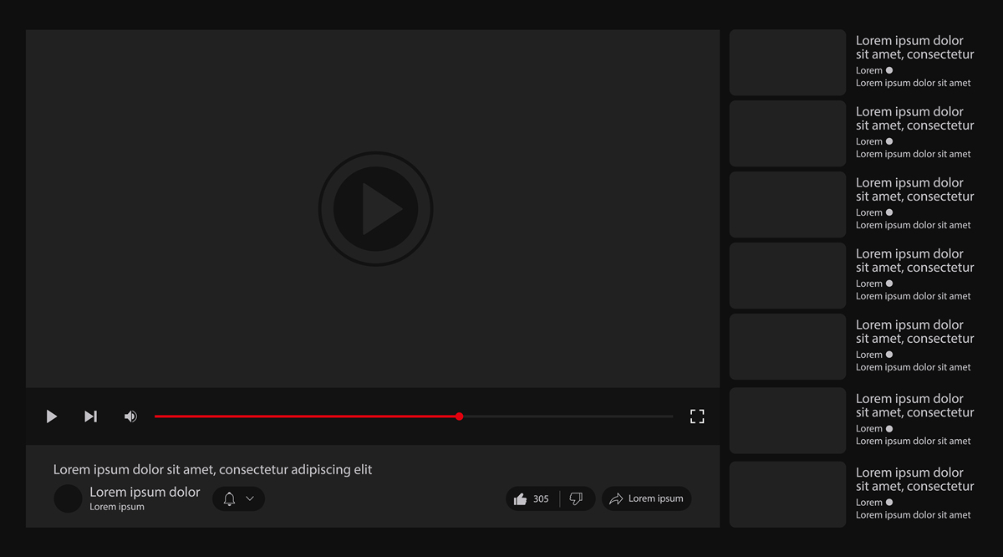Mute the video volume speaker icon
Screen dimensions: 1003x557
tap(130, 416)
